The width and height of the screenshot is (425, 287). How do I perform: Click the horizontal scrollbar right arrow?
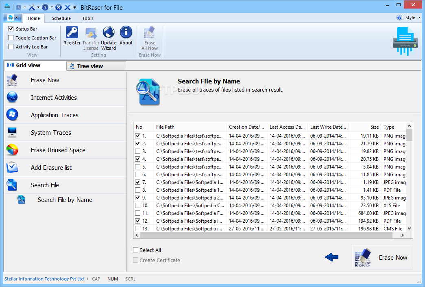(403, 235)
